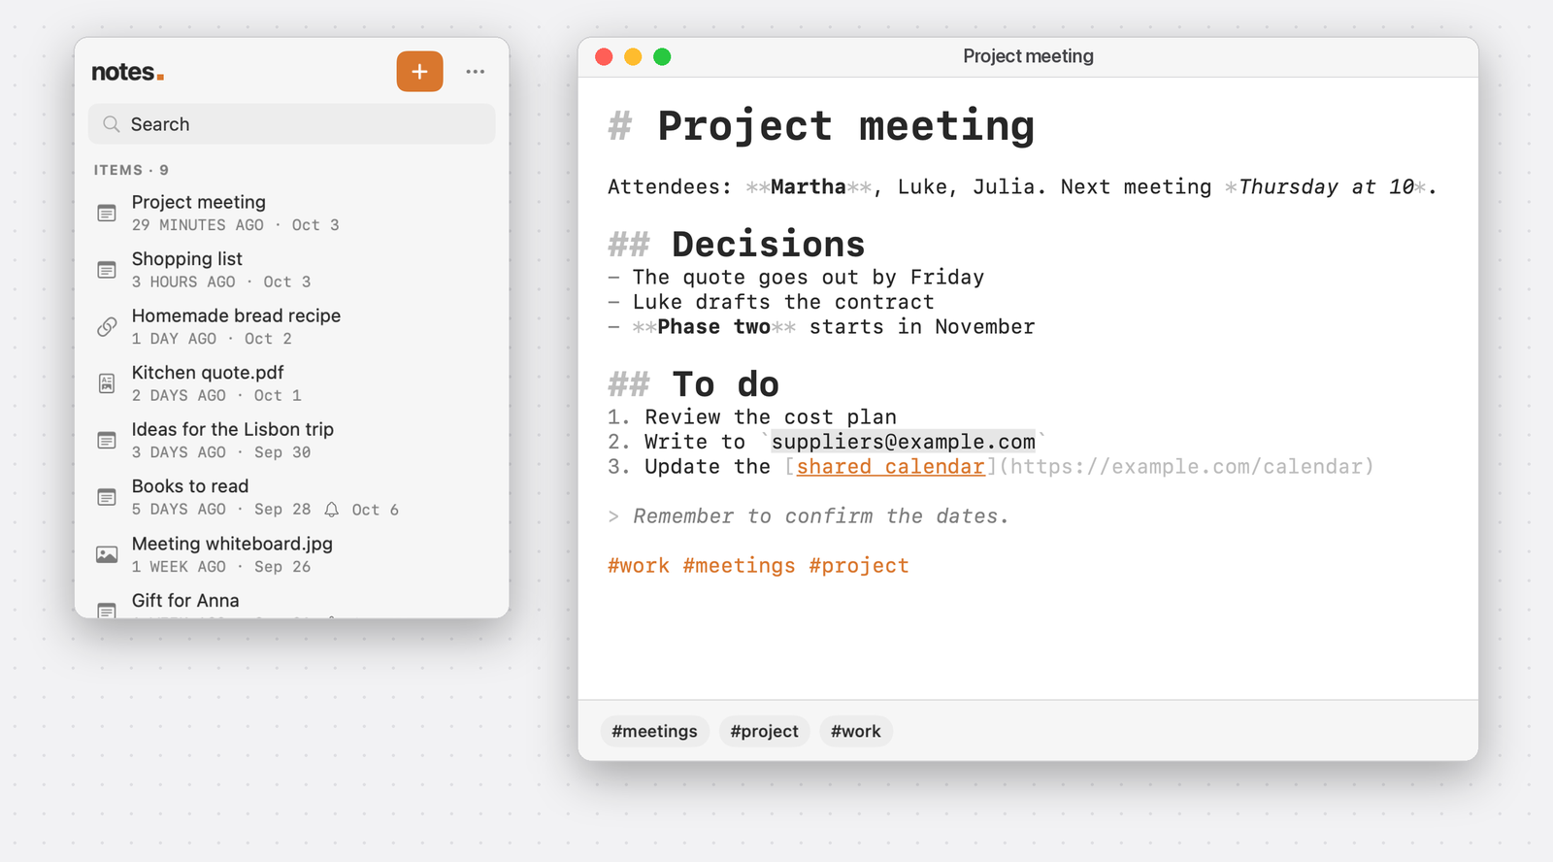Image resolution: width=1553 pixels, height=862 pixels.
Task: Click the inline #project hashtag in the note body
Action: click(x=859, y=566)
